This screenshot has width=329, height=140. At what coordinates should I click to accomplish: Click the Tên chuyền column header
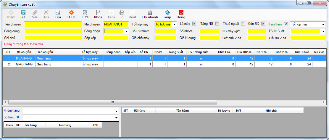pyautogui.click(x=57, y=52)
